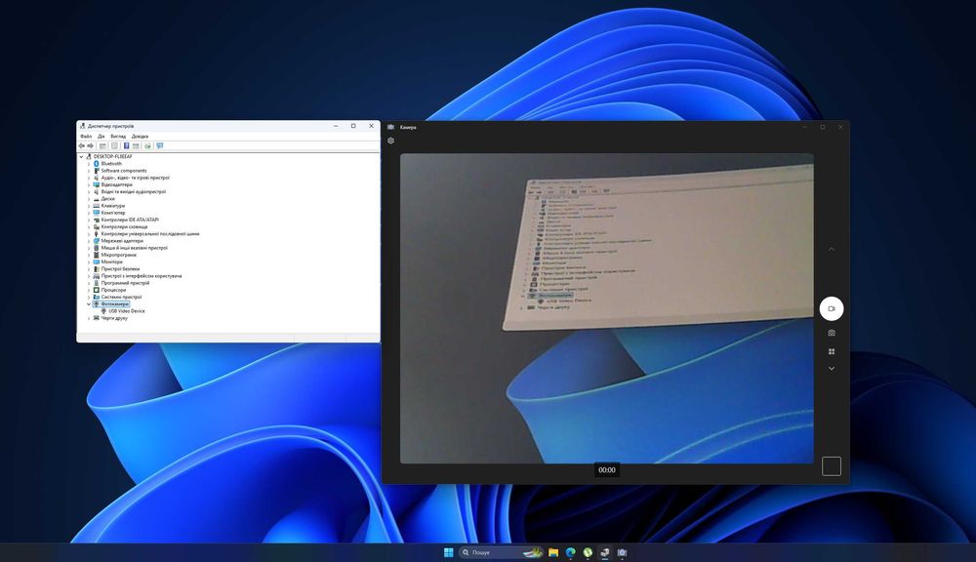
Task: Click the Процесори processor icon
Action: pos(97,290)
